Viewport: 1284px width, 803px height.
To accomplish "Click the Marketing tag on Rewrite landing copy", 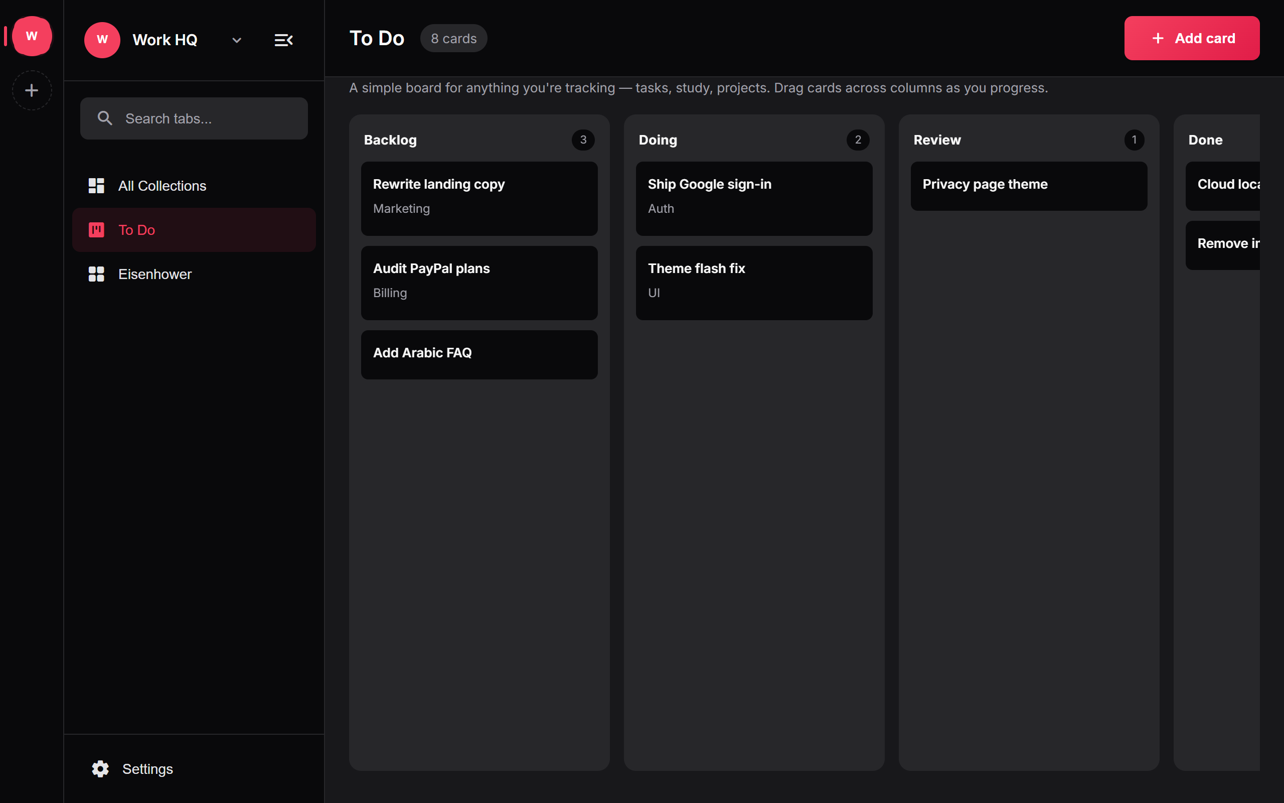I will click(402, 209).
